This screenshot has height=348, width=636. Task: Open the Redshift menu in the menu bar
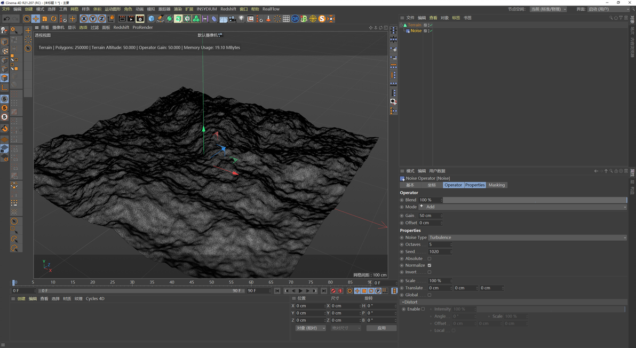[x=228, y=9]
